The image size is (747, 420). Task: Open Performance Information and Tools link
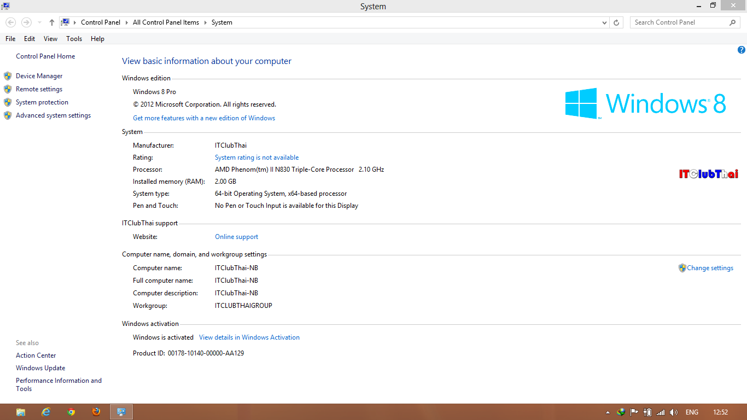pyautogui.click(x=59, y=384)
